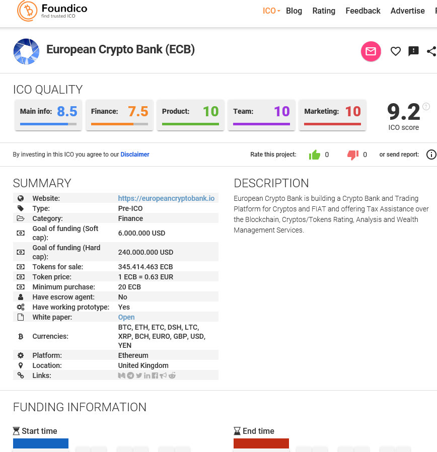
Task: Click the bitcoin icon beside Currencies
Action: pos(21,336)
